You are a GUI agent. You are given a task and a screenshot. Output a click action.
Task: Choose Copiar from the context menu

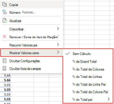coord(31,4)
